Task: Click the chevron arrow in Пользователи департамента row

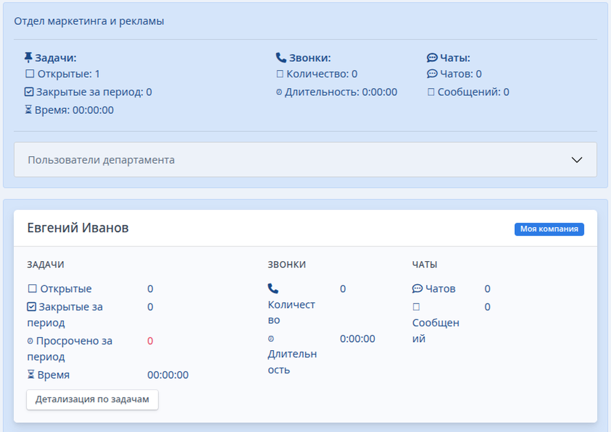Action: coord(576,160)
